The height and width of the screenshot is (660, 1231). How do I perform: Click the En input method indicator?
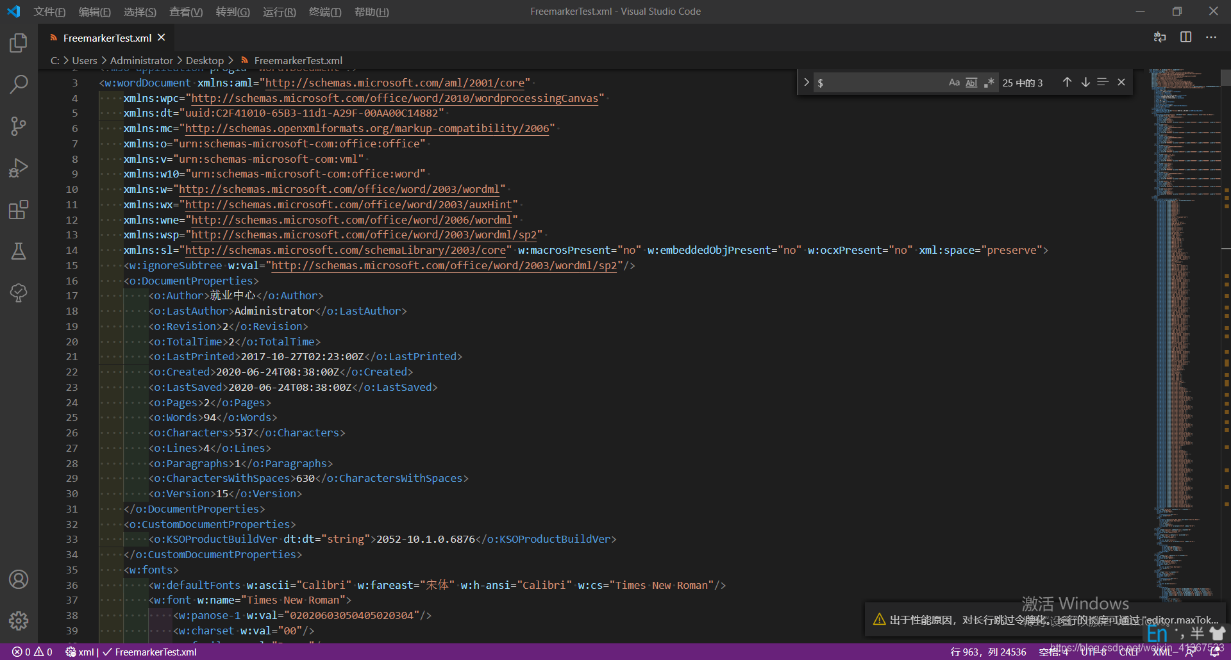pos(1157,633)
